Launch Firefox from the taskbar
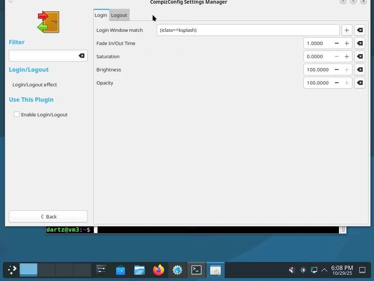374x281 pixels. pyautogui.click(x=159, y=270)
